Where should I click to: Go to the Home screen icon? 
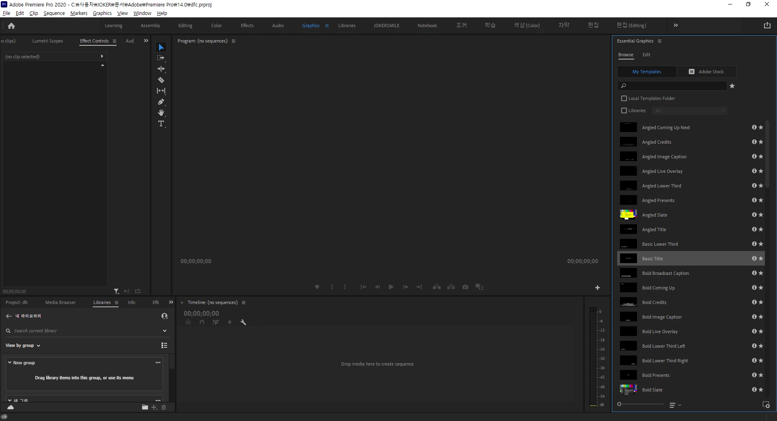pos(11,26)
